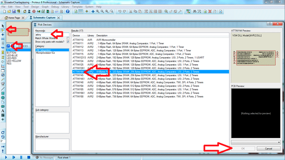Viewport: 285px width, 160px height.
Task: Open the File menu
Action: pos(3,7)
